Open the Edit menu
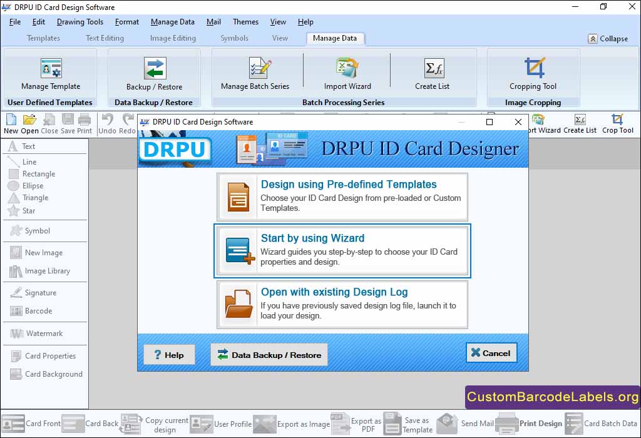 pos(38,22)
